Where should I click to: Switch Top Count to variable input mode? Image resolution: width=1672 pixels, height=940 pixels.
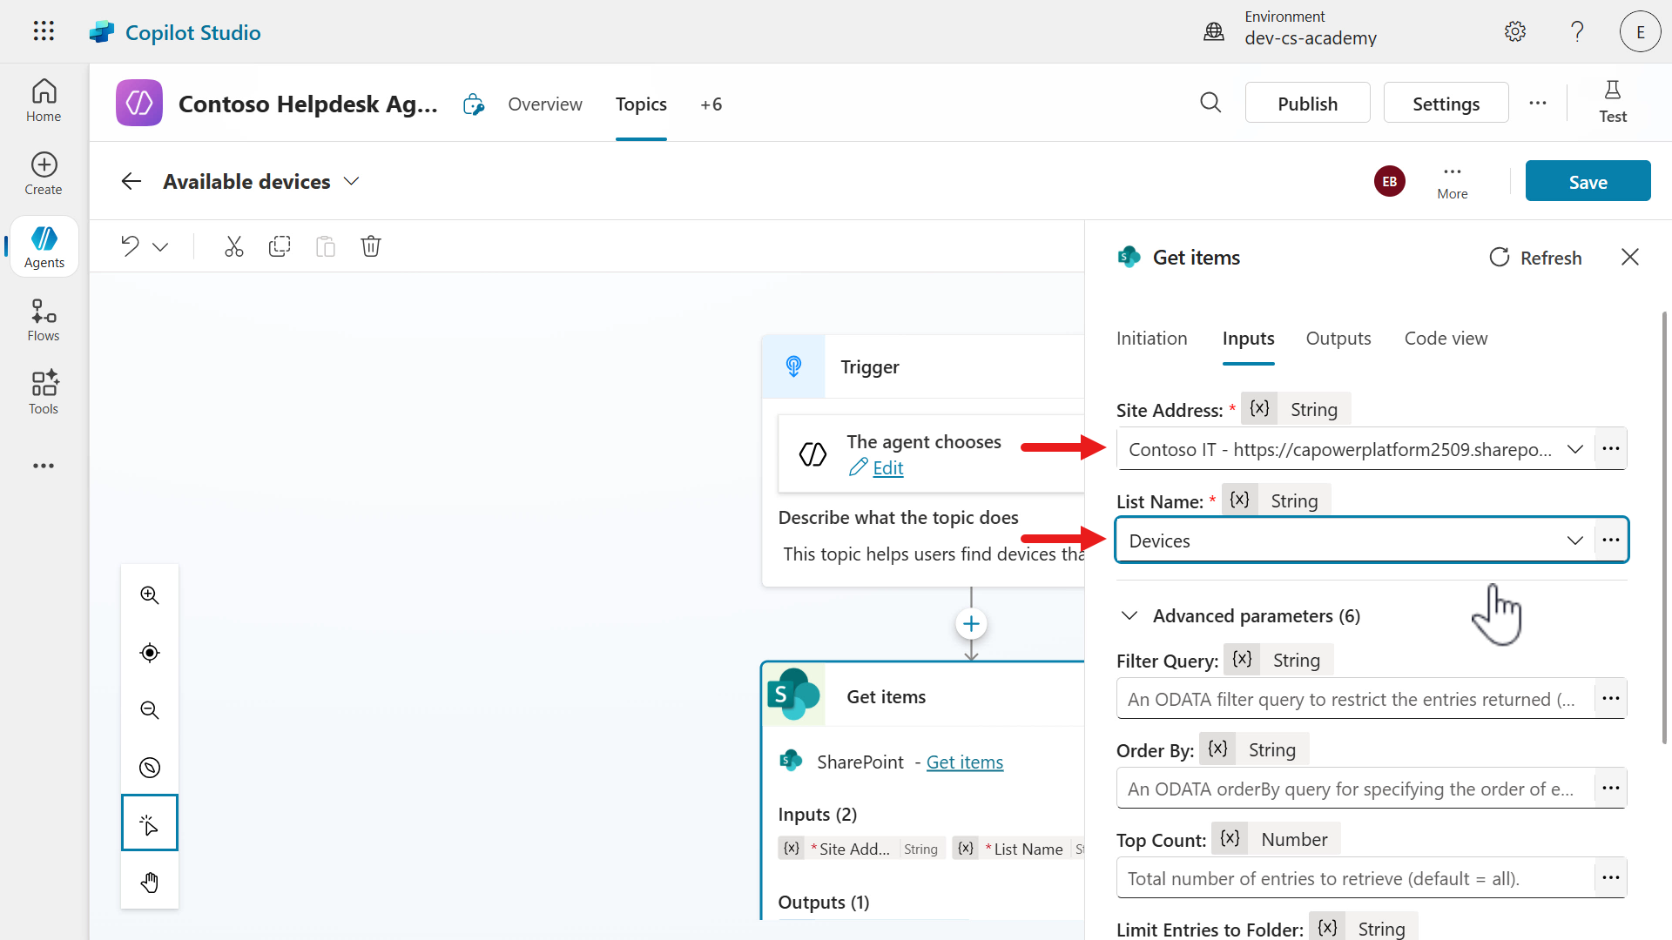tap(1230, 838)
